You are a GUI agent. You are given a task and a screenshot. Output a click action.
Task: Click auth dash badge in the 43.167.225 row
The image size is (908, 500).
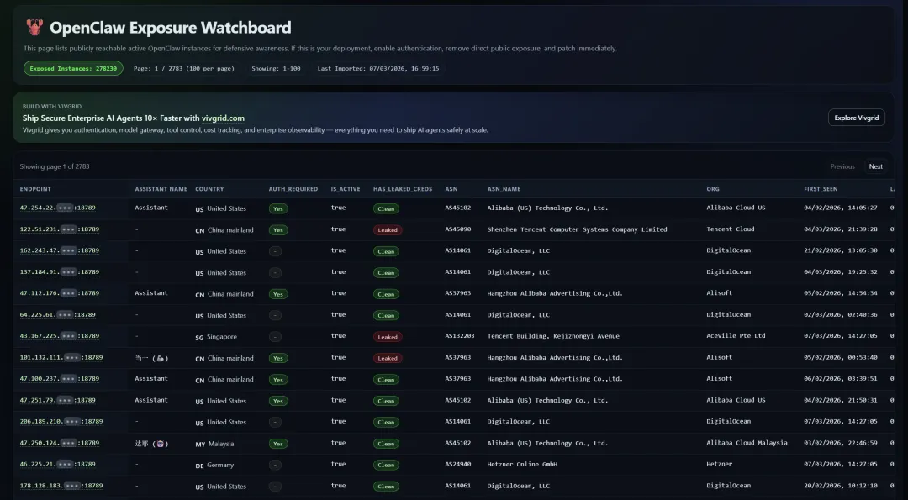[275, 337]
